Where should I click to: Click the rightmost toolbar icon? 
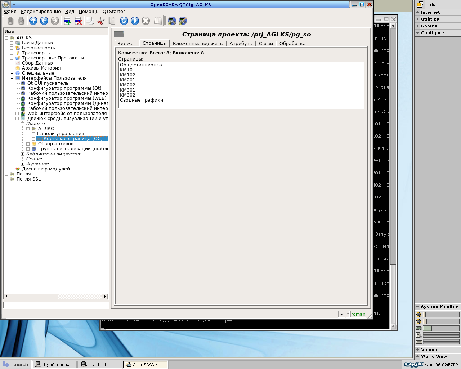[183, 21]
